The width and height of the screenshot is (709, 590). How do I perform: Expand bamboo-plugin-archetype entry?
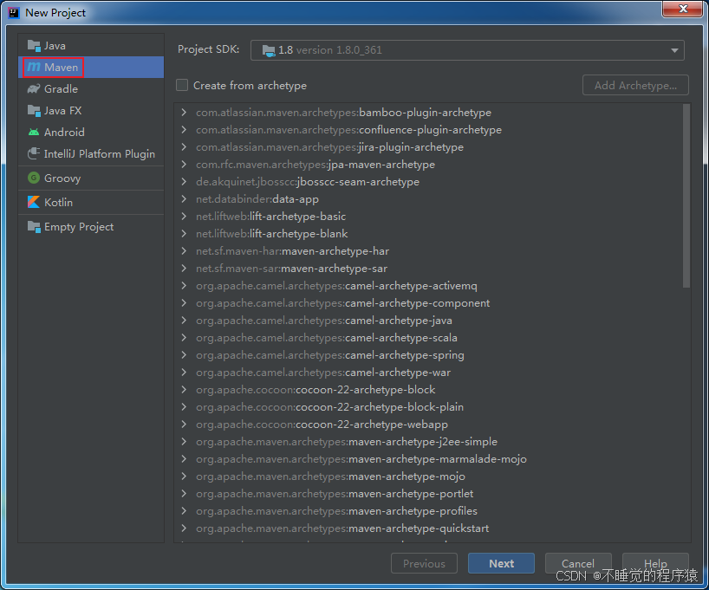(184, 112)
